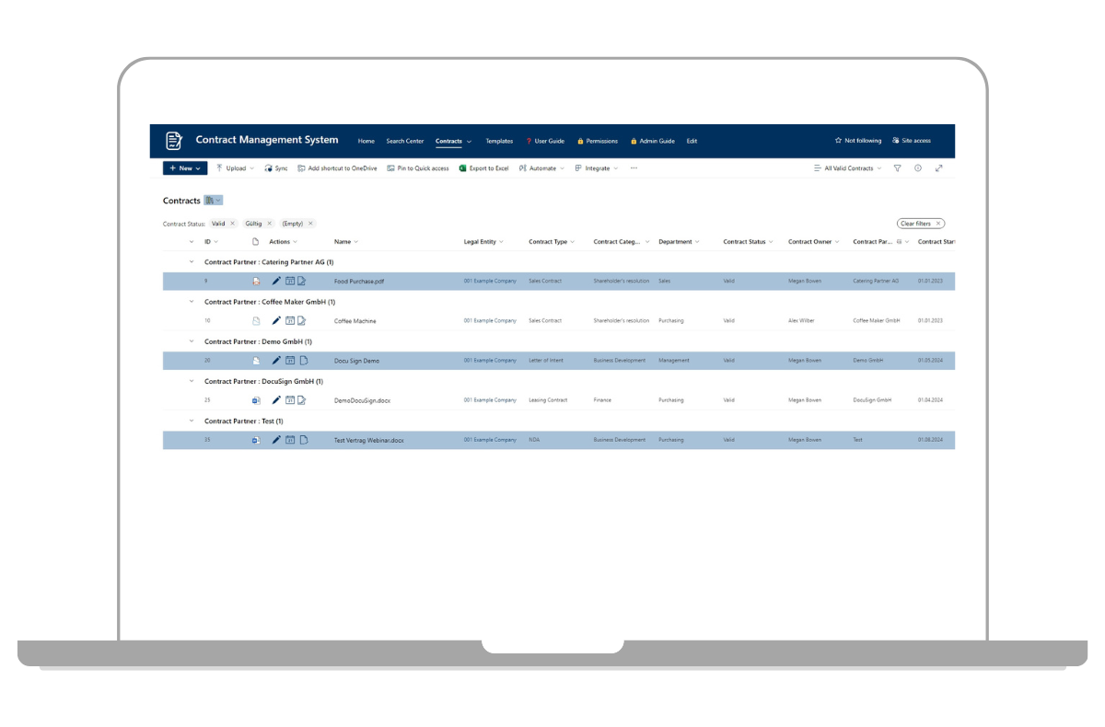Viewport: 1105px width, 727px height.
Task: Click the file type icon of Coffee Machine
Action: pyautogui.click(x=256, y=321)
